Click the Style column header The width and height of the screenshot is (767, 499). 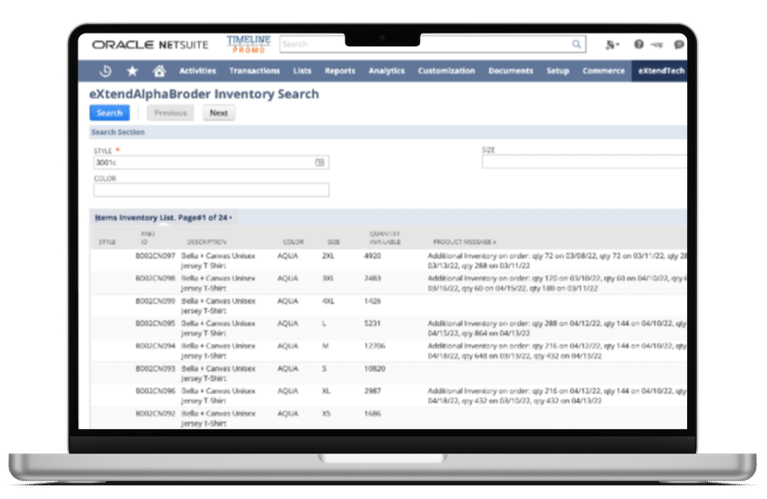(x=107, y=242)
